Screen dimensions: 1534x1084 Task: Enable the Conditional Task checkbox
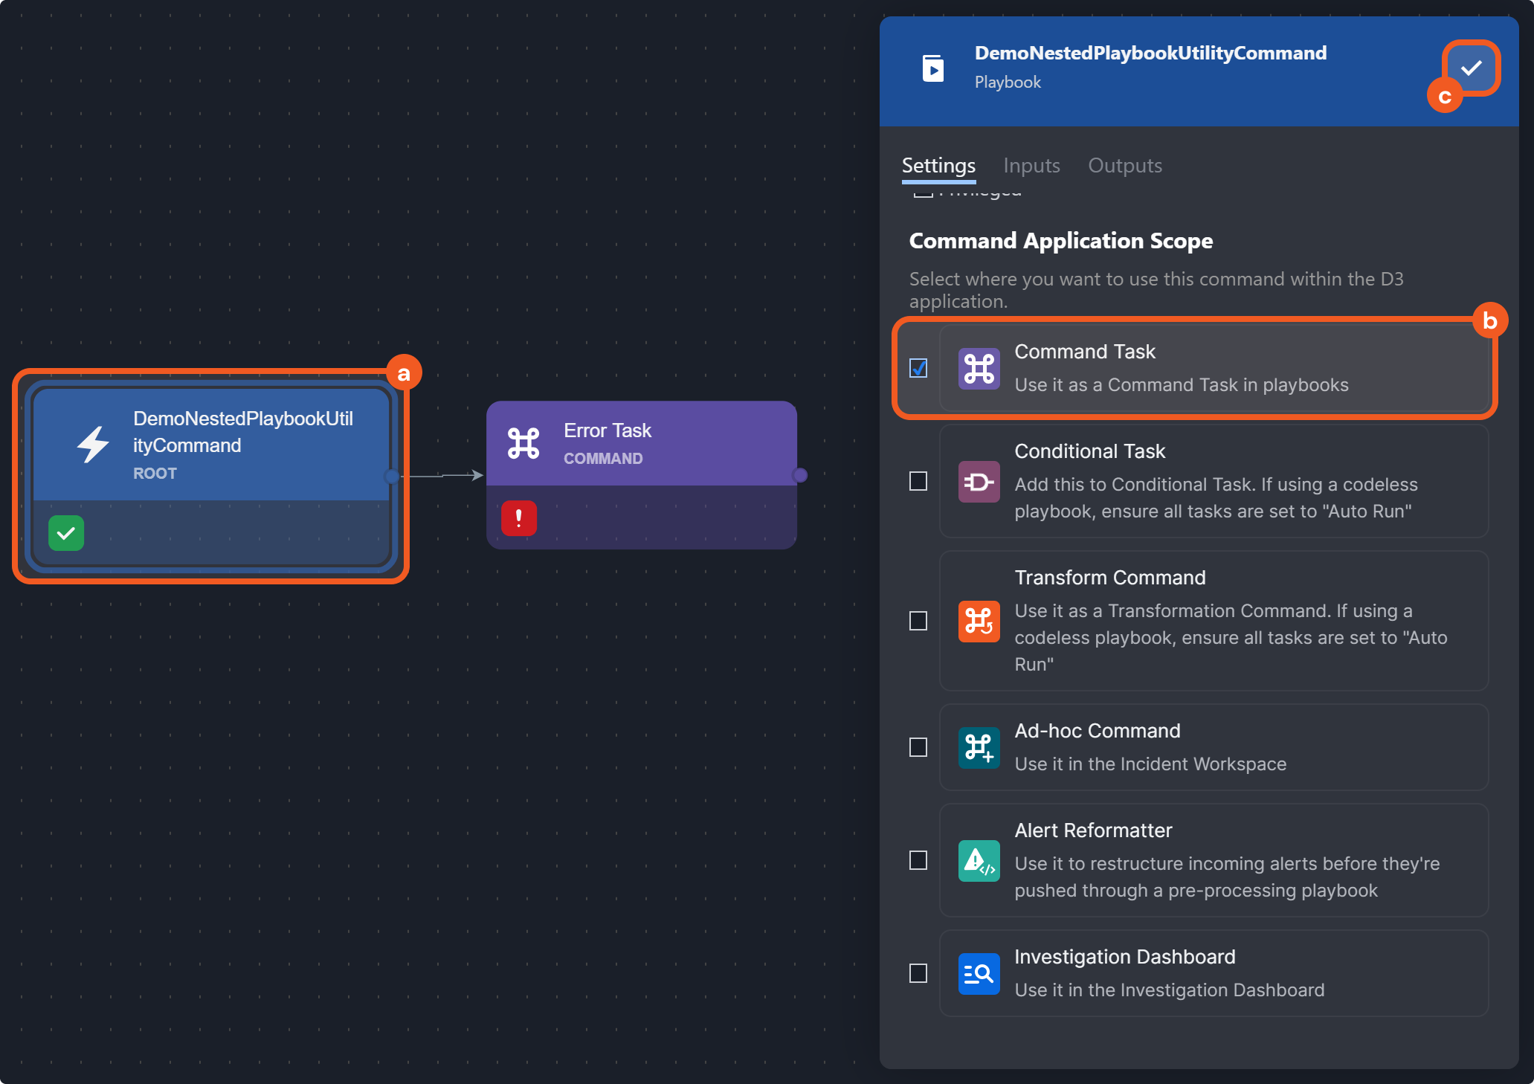918,482
